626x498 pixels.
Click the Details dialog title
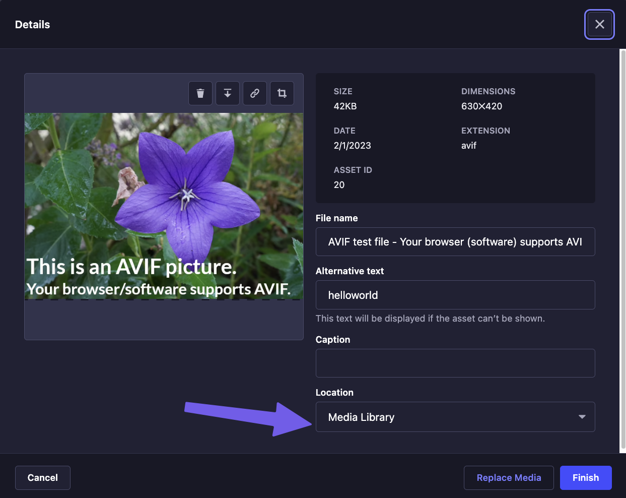pyautogui.click(x=32, y=24)
